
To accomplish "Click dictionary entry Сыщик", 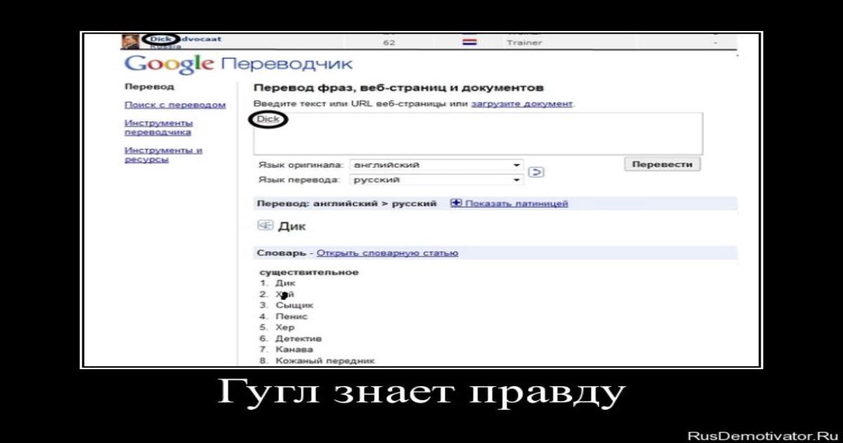I will tap(294, 305).
